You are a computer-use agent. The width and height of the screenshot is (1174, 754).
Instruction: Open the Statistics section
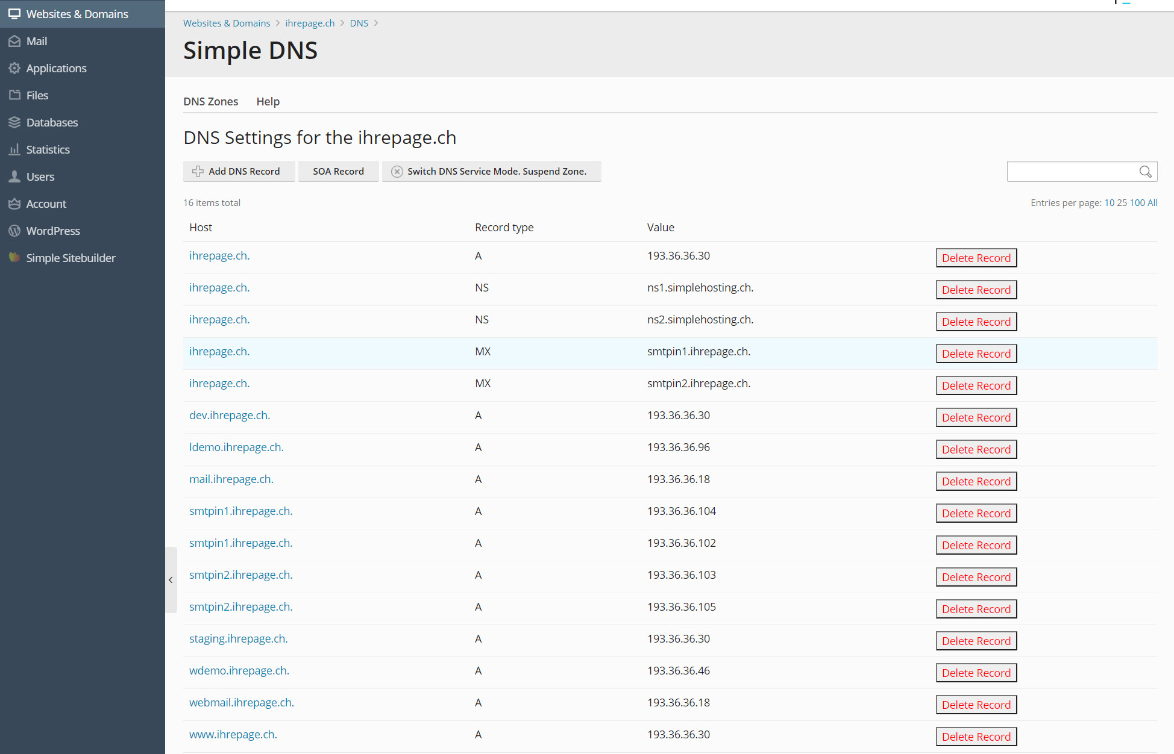(48, 149)
